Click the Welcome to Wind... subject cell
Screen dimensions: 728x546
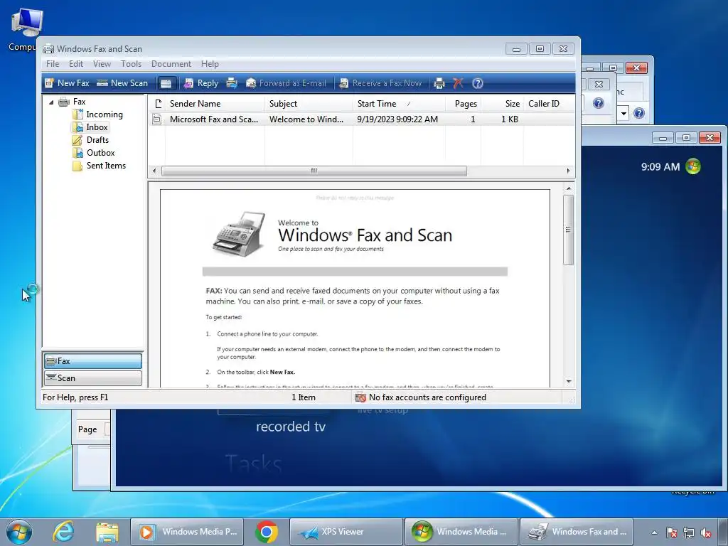(x=306, y=119)
